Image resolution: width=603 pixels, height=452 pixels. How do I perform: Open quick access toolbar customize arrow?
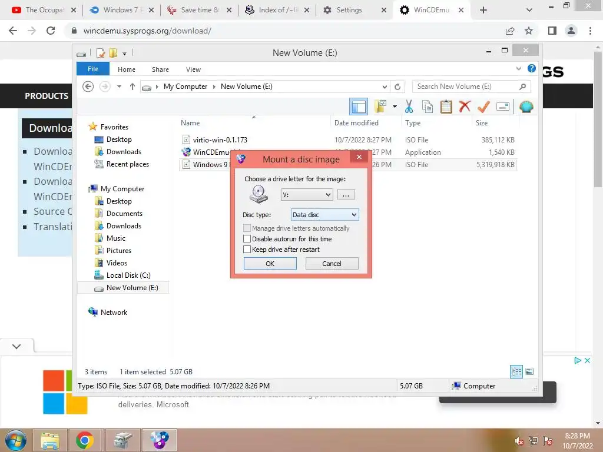124,53
